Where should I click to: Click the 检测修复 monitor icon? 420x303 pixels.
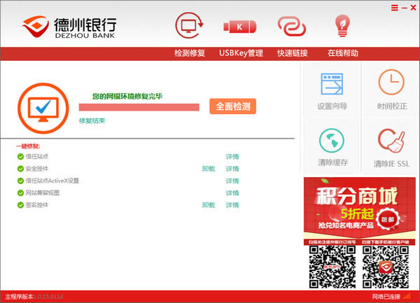(190, 26)
